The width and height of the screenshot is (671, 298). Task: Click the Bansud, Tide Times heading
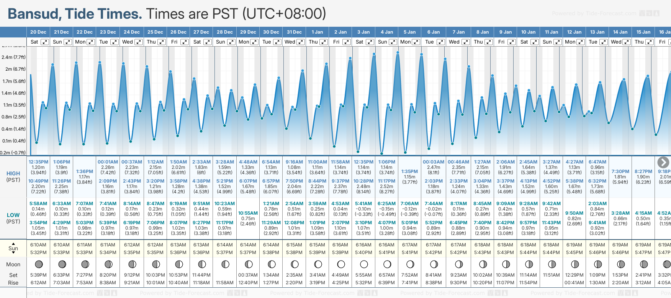point(75,14)
